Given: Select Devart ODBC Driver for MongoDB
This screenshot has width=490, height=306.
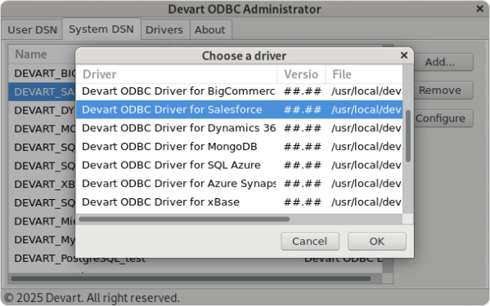Looking at the screenshot, I should click(240, 146).
